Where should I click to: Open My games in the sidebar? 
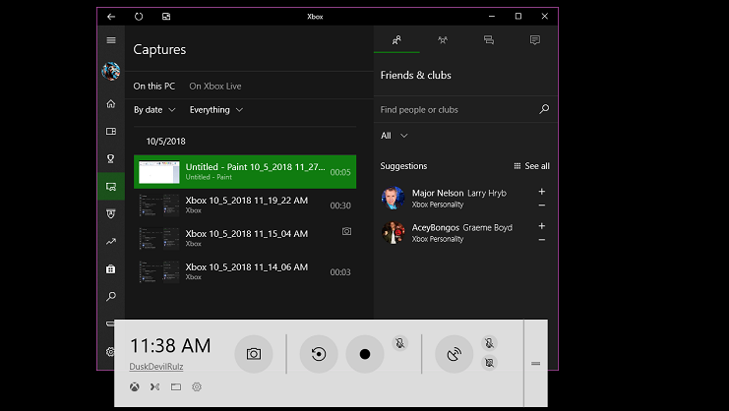(x=111, y=132)
